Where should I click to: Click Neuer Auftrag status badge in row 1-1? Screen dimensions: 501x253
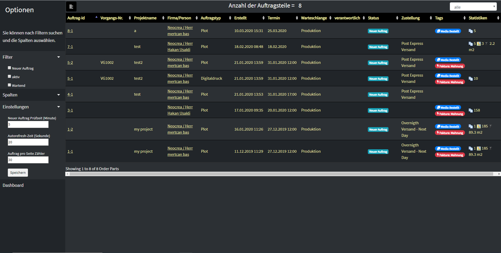[x=378, y=152]
